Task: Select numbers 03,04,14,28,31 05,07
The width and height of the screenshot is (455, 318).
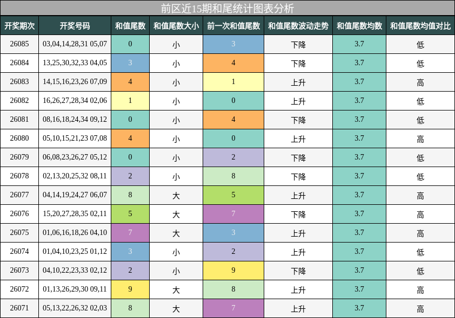Action: 75,44
